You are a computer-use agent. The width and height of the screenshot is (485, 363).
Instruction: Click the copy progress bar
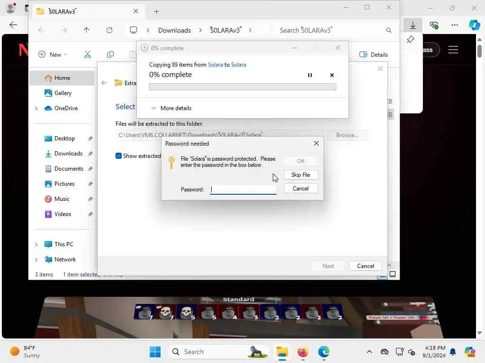pos(242,87)
